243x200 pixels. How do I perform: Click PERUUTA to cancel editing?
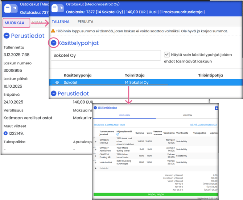(x=85, y=21)
